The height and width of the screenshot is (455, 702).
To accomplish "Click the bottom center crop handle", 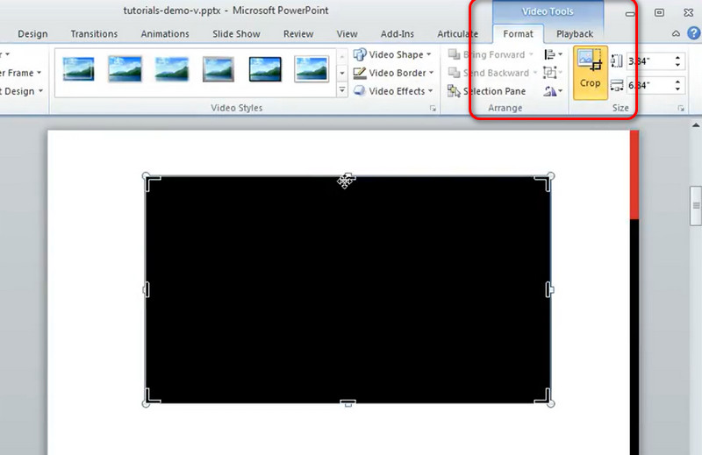I will [347, 403].
